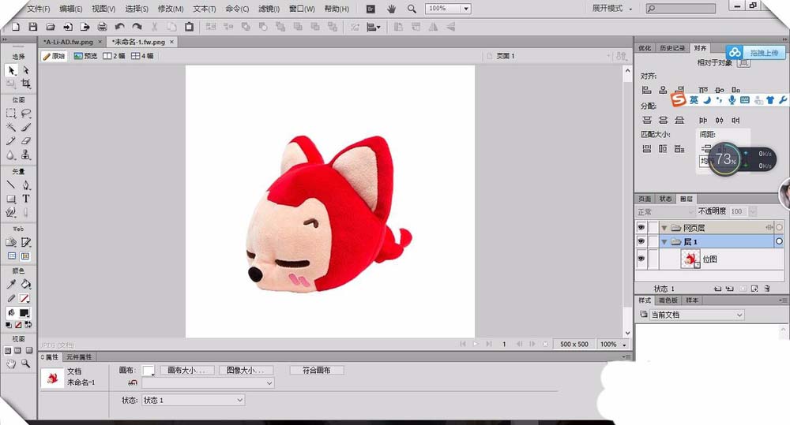The width and height of the screenshot is (790, 425).
Task: Choose the Text tool
Action: pyautogui.click(x=25, y=199)
